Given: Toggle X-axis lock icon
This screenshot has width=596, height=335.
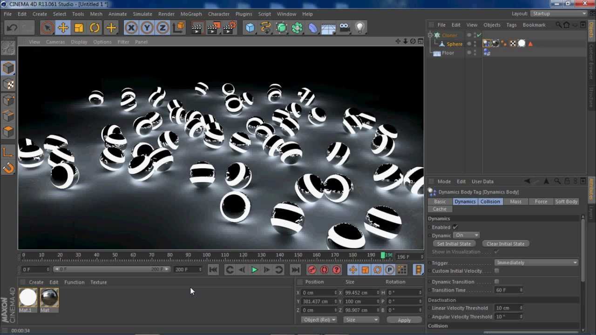Looking at the screenshot, I should (131, 28).
